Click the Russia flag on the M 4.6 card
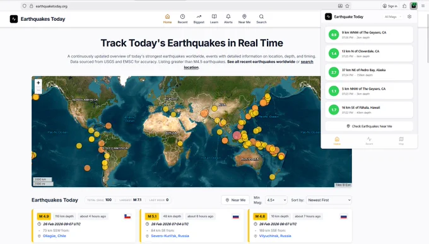The image size is (429, 244). pos(344,217)
